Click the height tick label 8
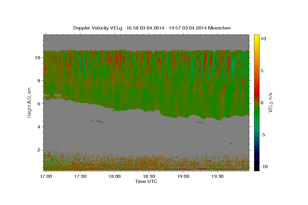The height and width of the screenshot is (205, 308). pyautogui.click(x=39, y=81)
